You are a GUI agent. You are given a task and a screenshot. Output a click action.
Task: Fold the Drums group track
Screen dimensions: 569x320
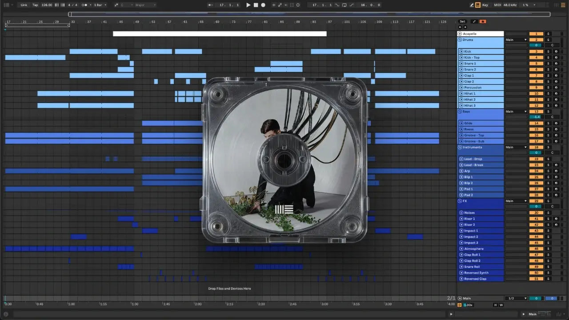pos(460,40)
